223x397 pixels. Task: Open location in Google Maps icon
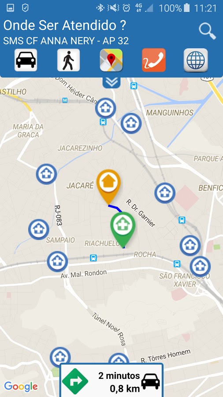pyautogui.click(x=111, y=60)
